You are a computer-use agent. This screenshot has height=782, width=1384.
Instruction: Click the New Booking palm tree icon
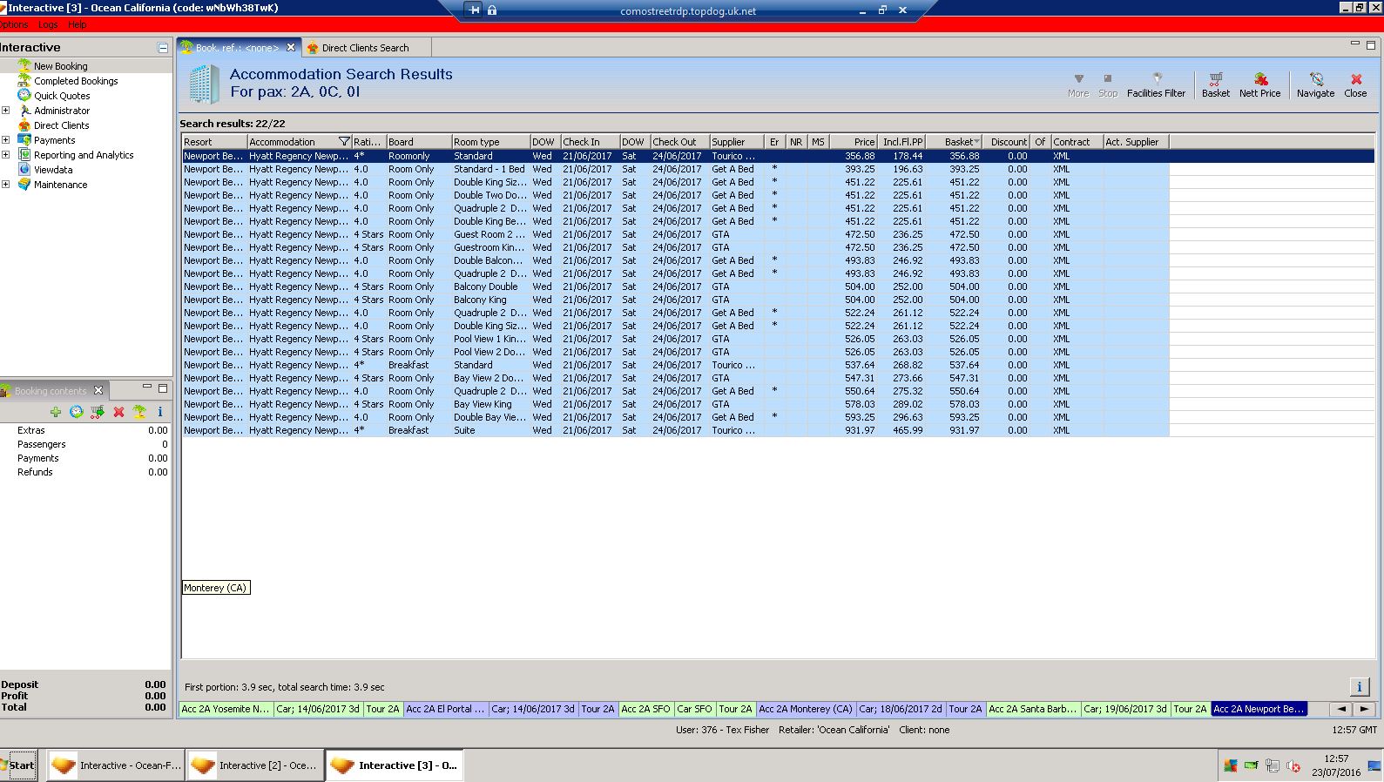24,66
